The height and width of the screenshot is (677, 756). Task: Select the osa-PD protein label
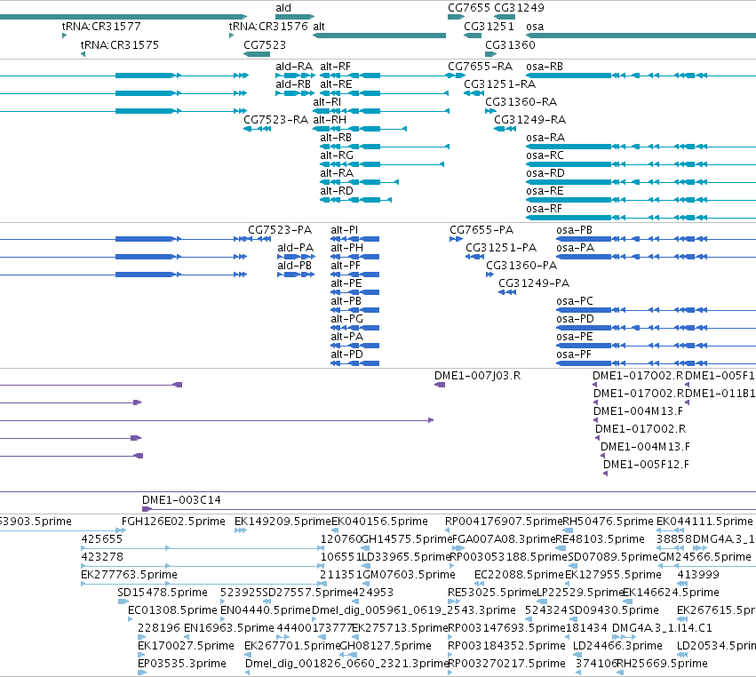pos(575,319)
